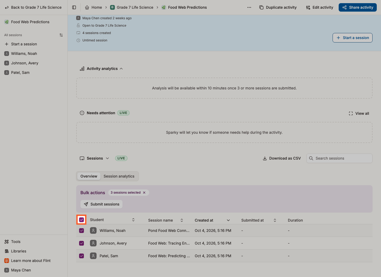Switch to the Session analytics tab
Viewport: 381px width, 277px height.
tap(119, 176)
